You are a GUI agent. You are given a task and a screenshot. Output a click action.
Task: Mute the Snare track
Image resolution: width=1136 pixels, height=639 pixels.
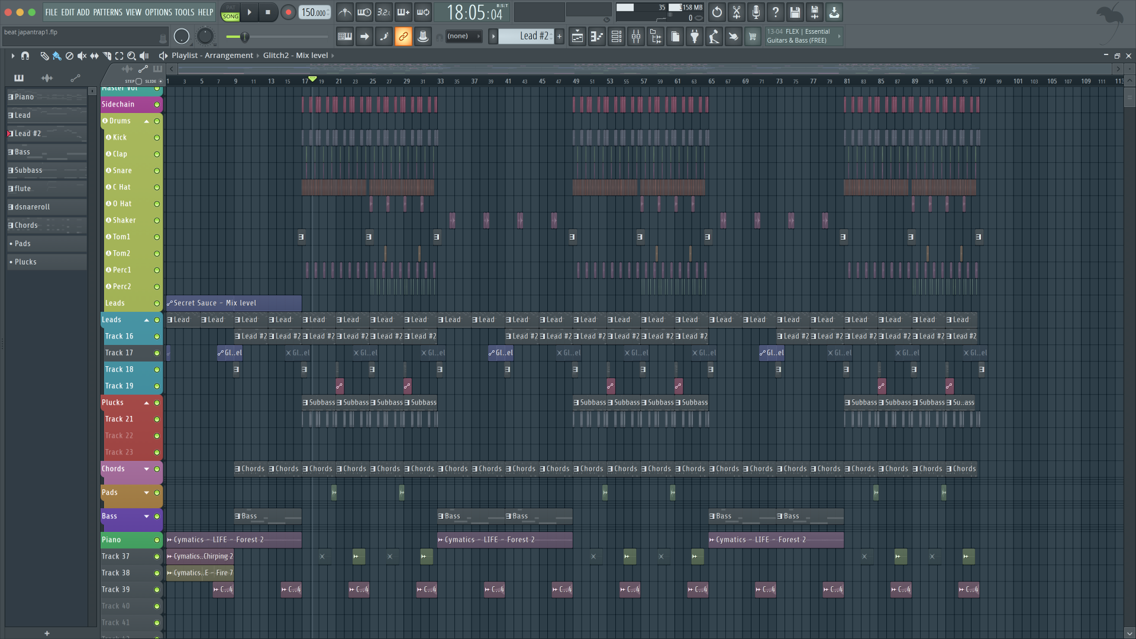click(x=157, y=171)
